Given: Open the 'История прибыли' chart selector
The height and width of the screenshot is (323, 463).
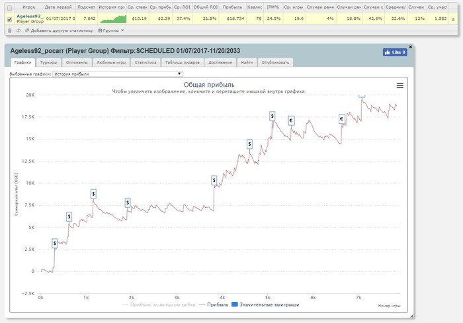Looking at the screenshot, I should click(x=118, y=74).
